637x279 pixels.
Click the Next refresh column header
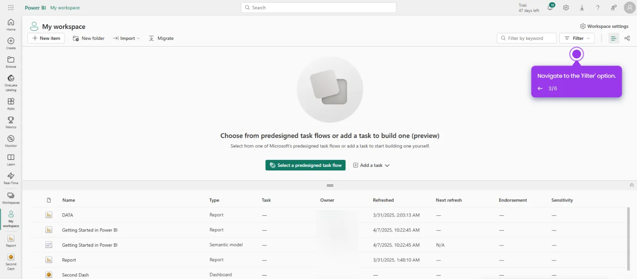point(449,200)
